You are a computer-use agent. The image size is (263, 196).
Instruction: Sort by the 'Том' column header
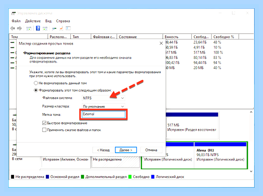click(28, 37)
